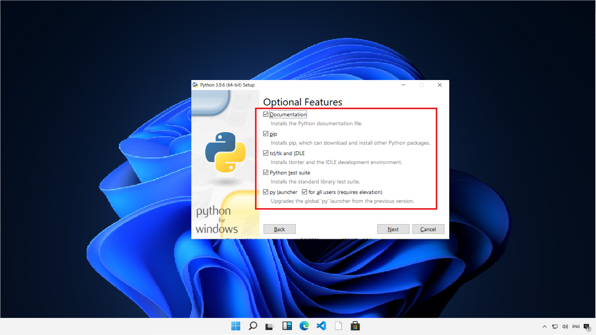Click 'Upgrades the global py launcher' description

click(342, 201)
